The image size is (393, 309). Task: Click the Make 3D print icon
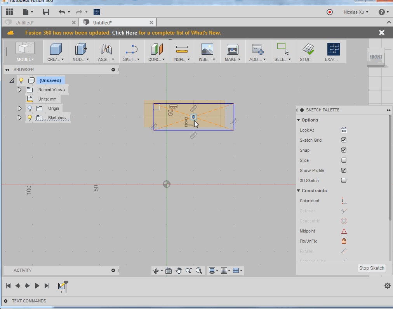click(232, 49)
